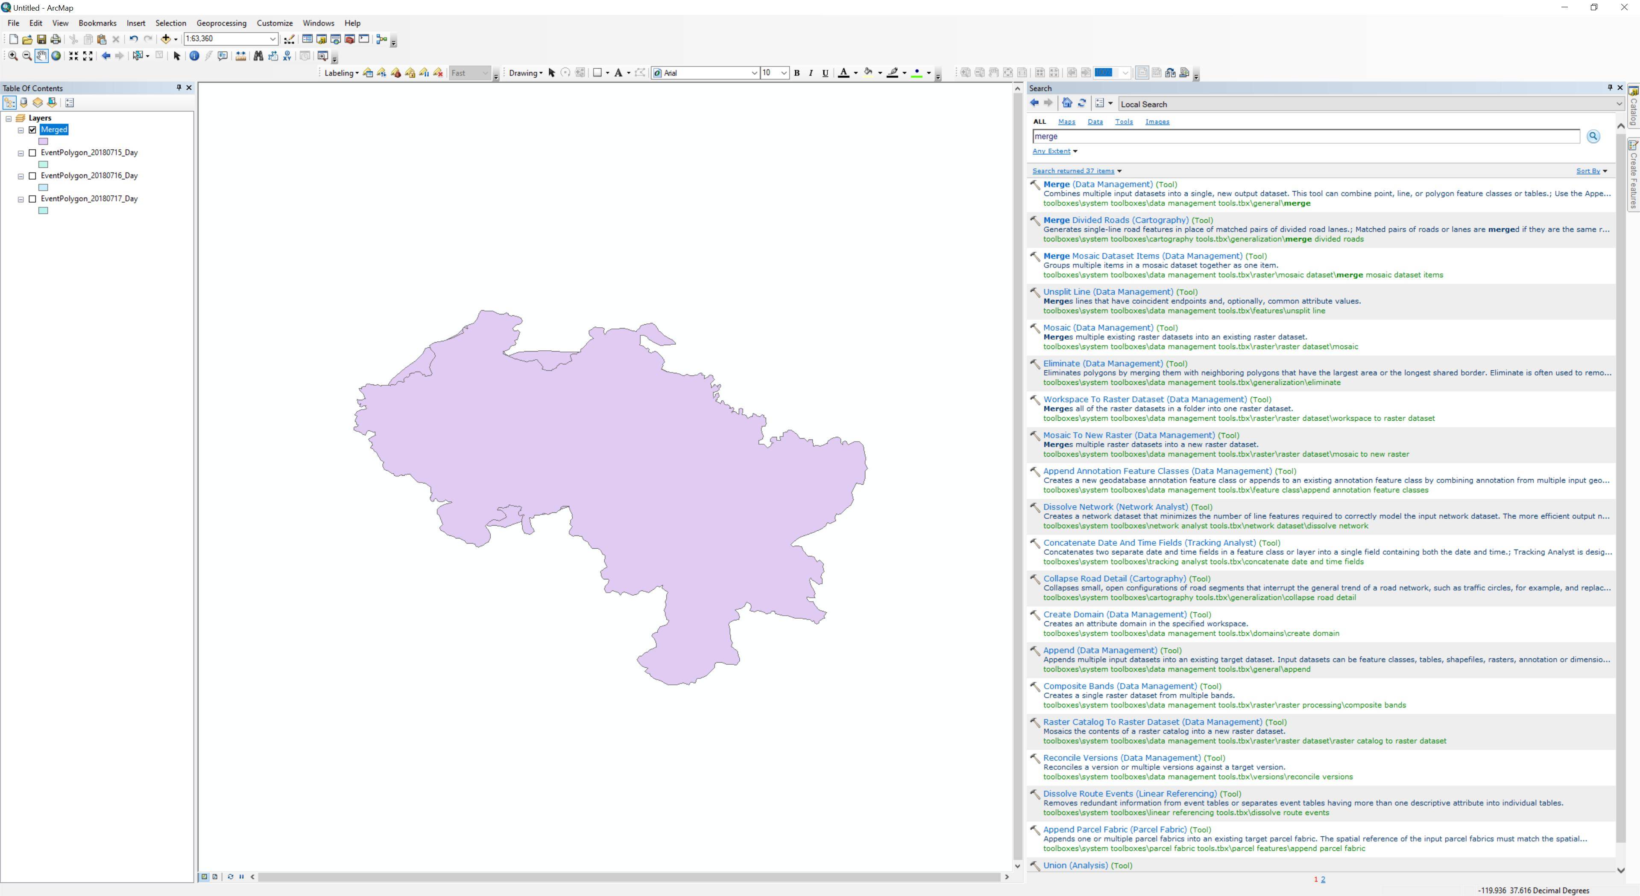The image size is (1640, 896).
Task: Open the Sort By dropdown
Action: tap(1592, 170)
